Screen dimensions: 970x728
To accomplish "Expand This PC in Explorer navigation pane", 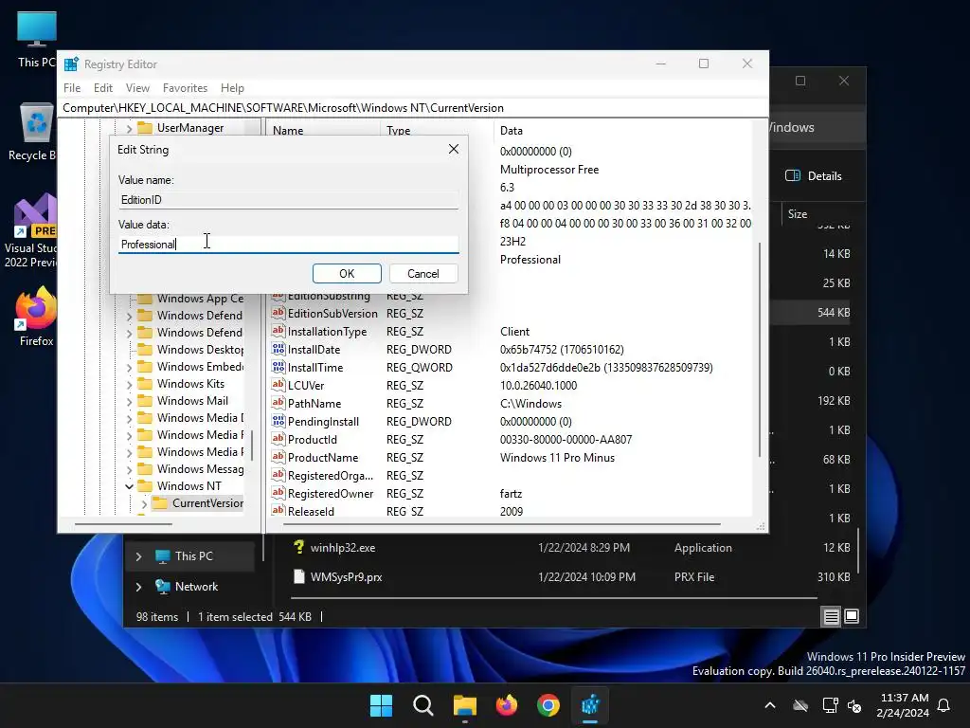I will [x=138, y=556].
